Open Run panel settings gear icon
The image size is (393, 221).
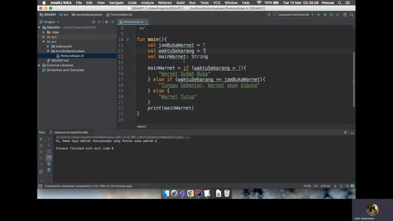click(x=345, y=133)
